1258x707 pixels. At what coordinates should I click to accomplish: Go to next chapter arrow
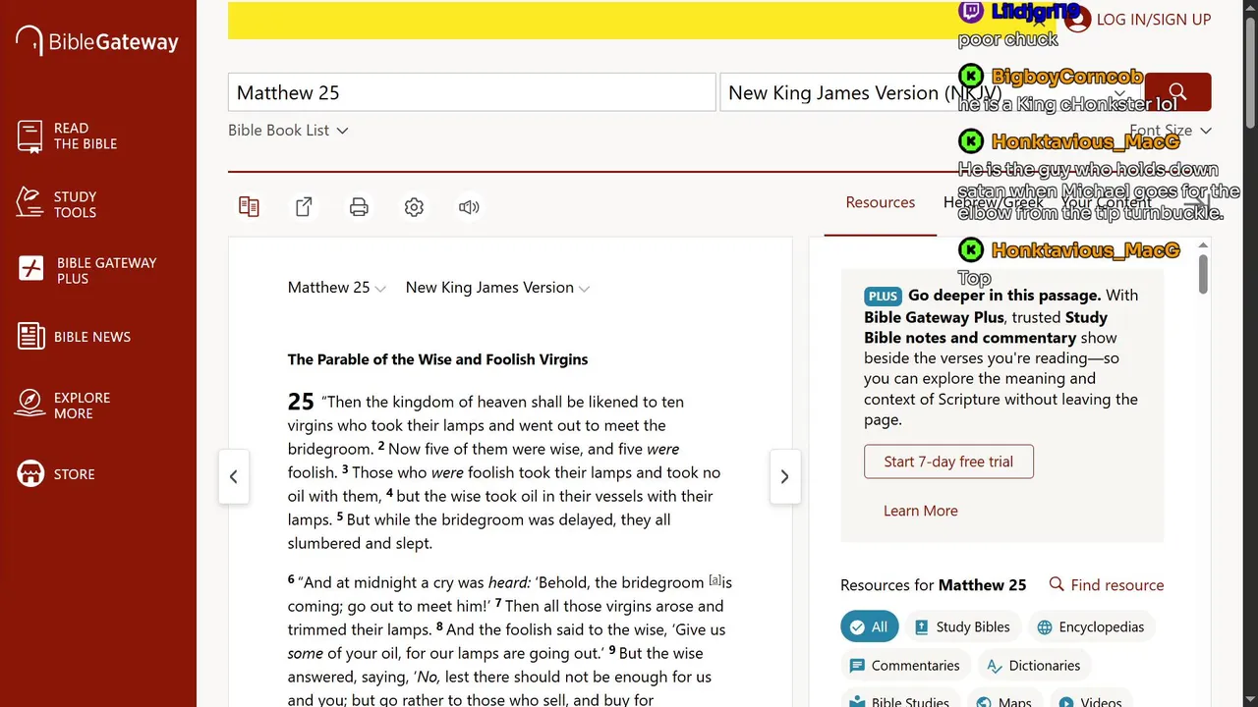(x=784, y=476)
